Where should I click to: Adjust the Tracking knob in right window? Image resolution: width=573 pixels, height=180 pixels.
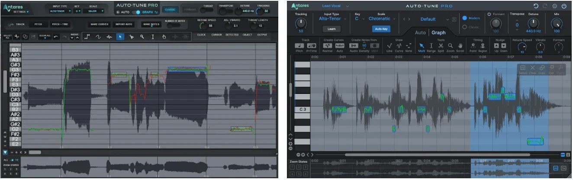(x=300, y=24)
